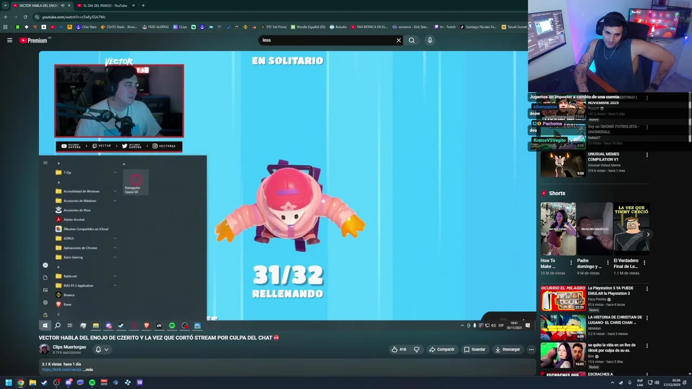Click the Shorts section heading
Viewport: 692px width, 389px height.
pyautogui.click(x=557, y=193)
